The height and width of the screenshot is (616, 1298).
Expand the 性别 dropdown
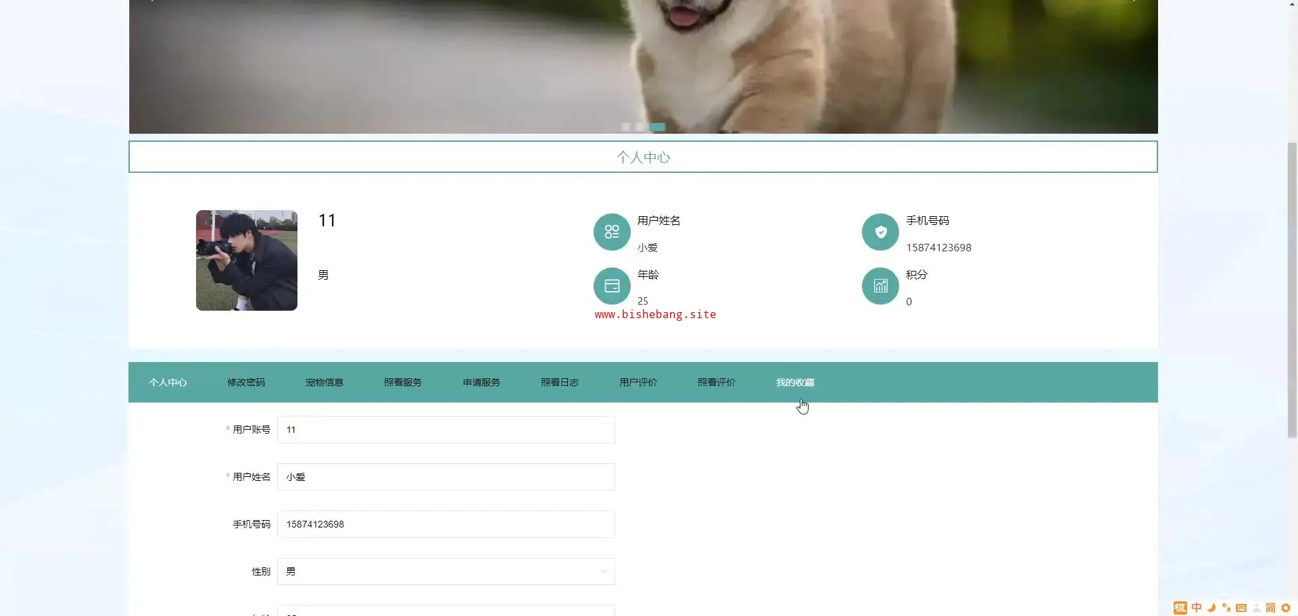click(446, 571)
